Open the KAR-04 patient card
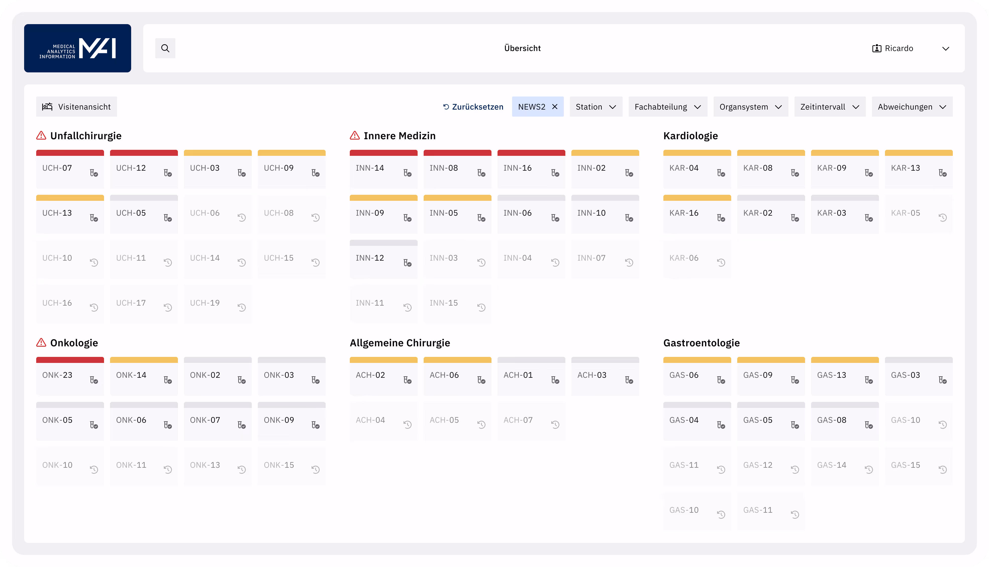989x567 pixels. coord(697,171)
